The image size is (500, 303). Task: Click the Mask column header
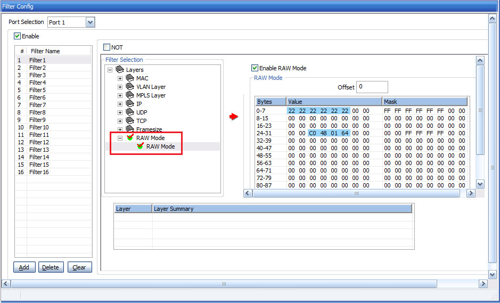click(425, 102)
